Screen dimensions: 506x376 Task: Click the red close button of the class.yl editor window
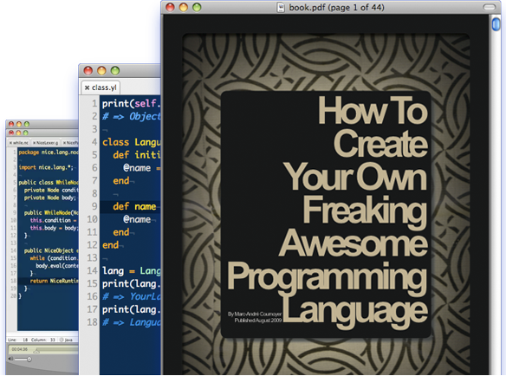tap(88, 71)
